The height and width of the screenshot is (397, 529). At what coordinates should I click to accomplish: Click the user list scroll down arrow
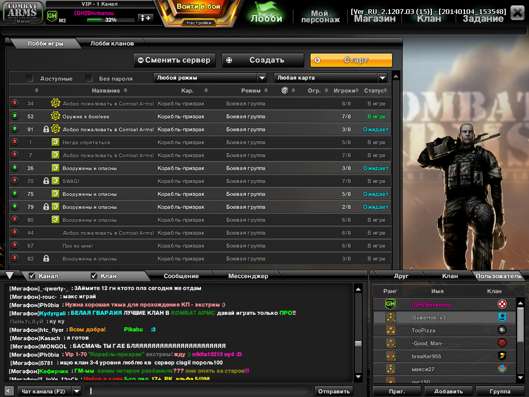(521, 378)
